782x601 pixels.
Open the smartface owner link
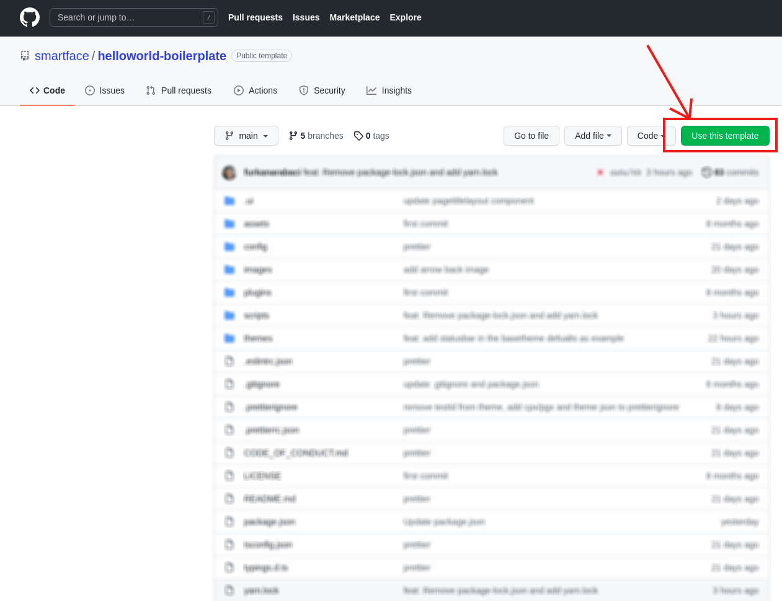click(x=62, y=56)
